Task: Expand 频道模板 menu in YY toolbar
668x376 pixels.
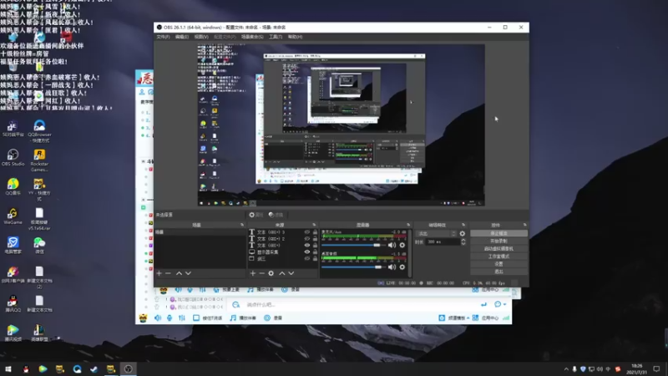Action: (x=454, y=318)
